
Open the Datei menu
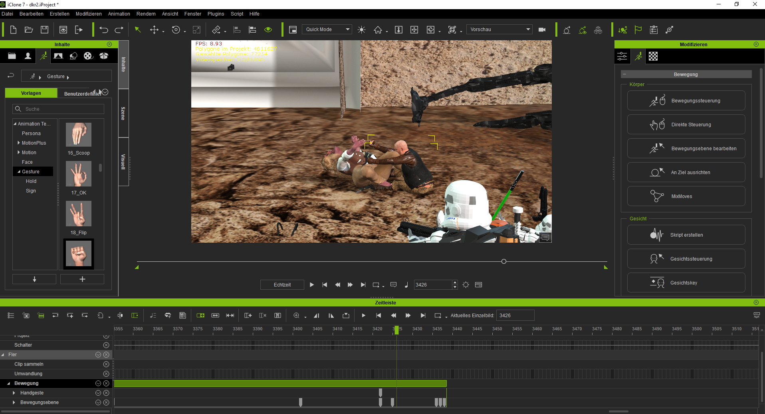[x=7, y=14]
